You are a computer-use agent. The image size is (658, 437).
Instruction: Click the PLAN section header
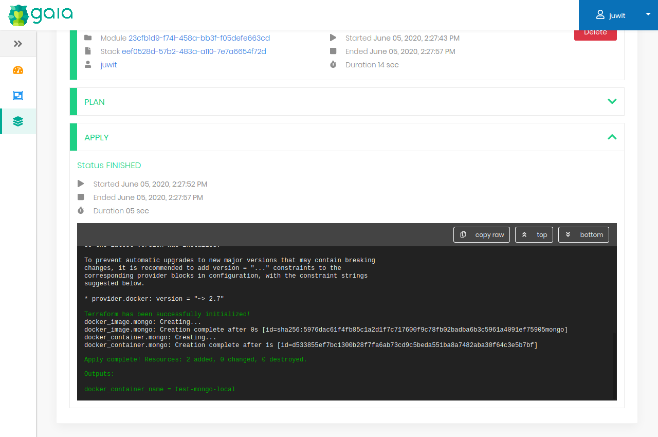[95, 102]
